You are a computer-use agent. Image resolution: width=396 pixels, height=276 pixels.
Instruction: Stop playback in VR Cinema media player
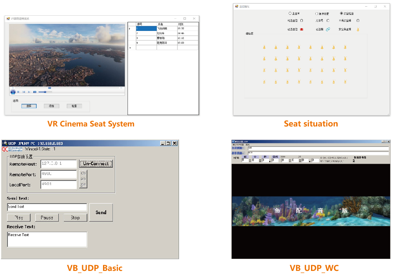pyautogui.click(x=18, y=92)
